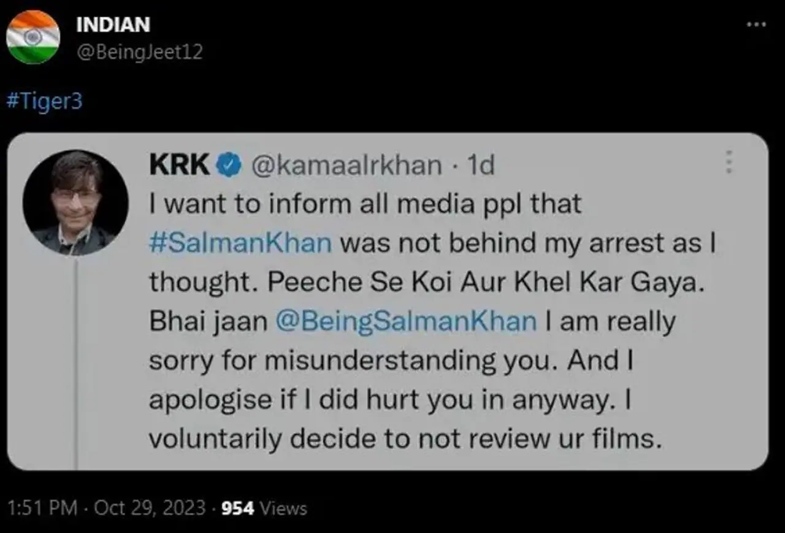Click the 'I want to inform all media' line
This screenshot has width=785, height=533.
click(365, 204)
